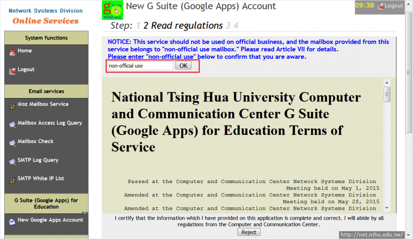Click the SMTP Log Query icon
The width and height of the screenshot is (413, 239).
[12, 161]
